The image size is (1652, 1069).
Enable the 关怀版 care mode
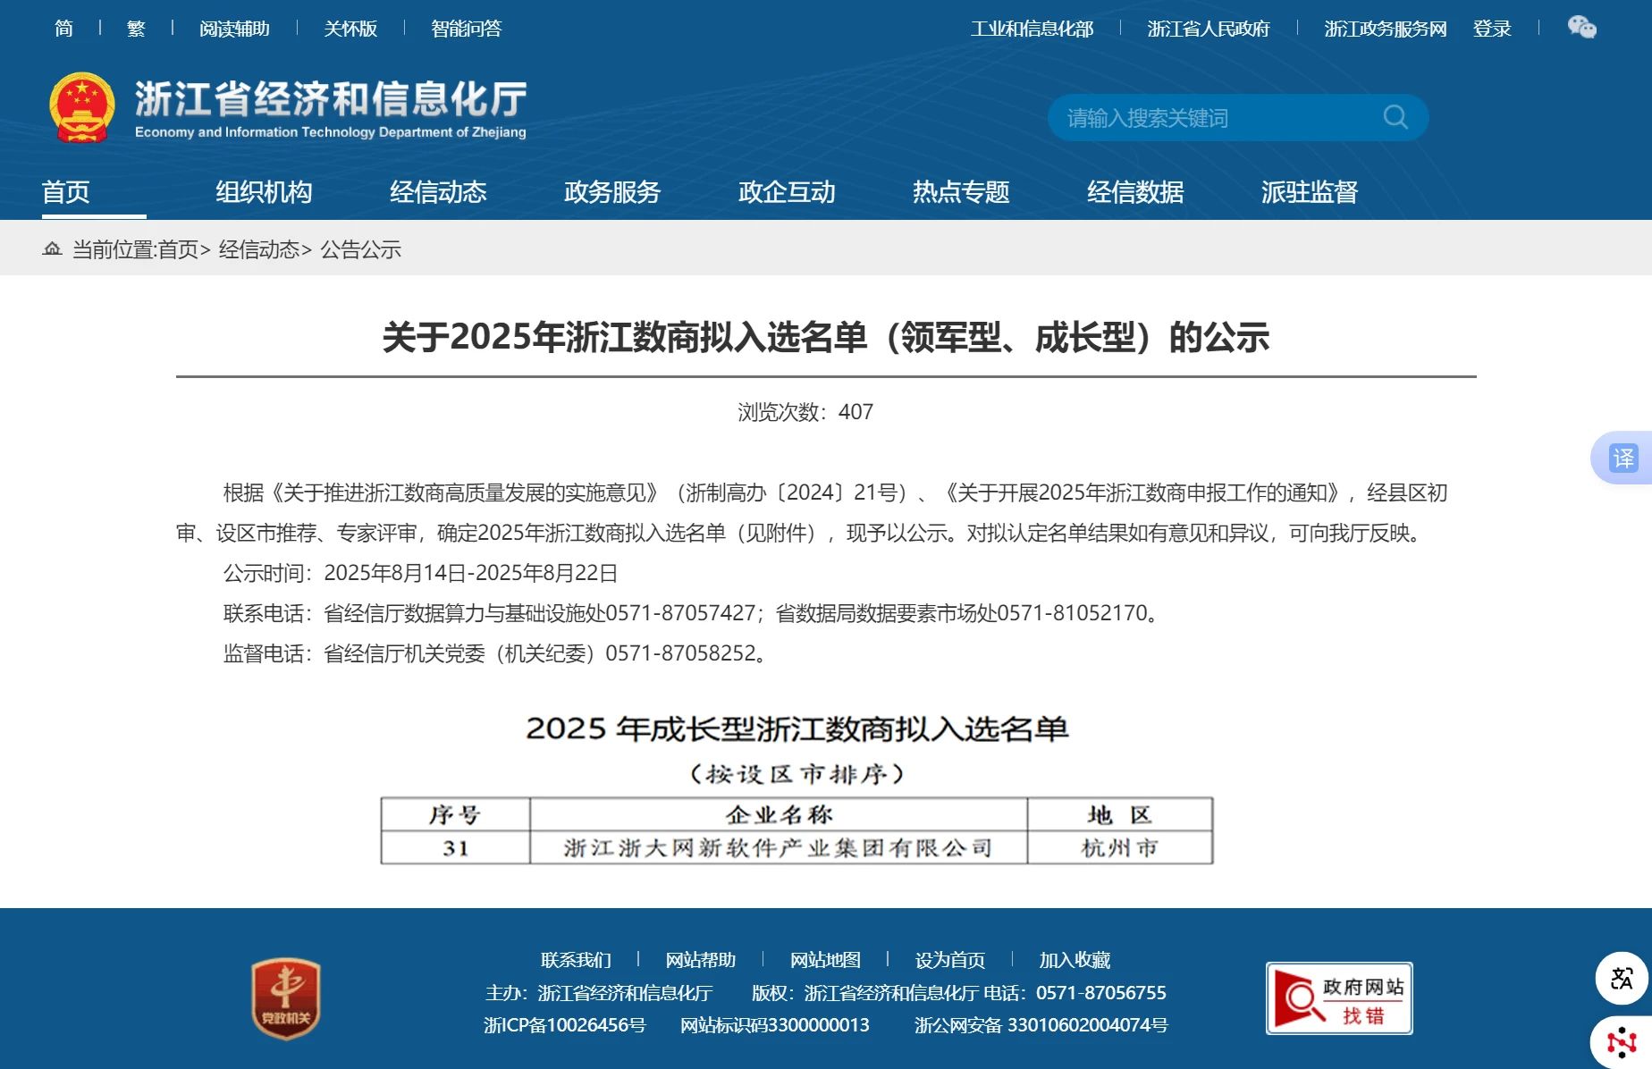point(350,29)
